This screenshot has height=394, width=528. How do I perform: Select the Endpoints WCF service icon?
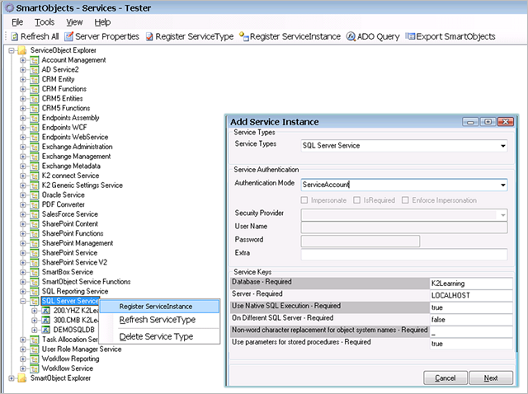tap(34, 128)
